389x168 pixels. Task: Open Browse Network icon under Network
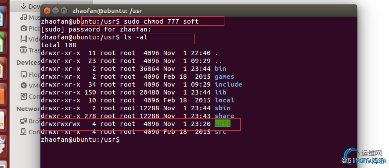[x=24, y=121]
